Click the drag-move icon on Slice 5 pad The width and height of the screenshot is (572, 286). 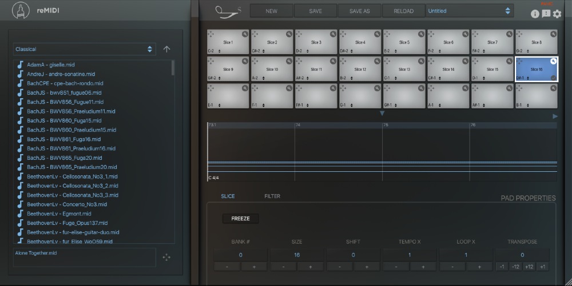(x=388, y=34)
